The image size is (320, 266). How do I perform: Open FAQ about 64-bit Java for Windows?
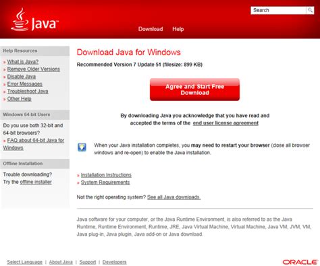pos(34,144)
